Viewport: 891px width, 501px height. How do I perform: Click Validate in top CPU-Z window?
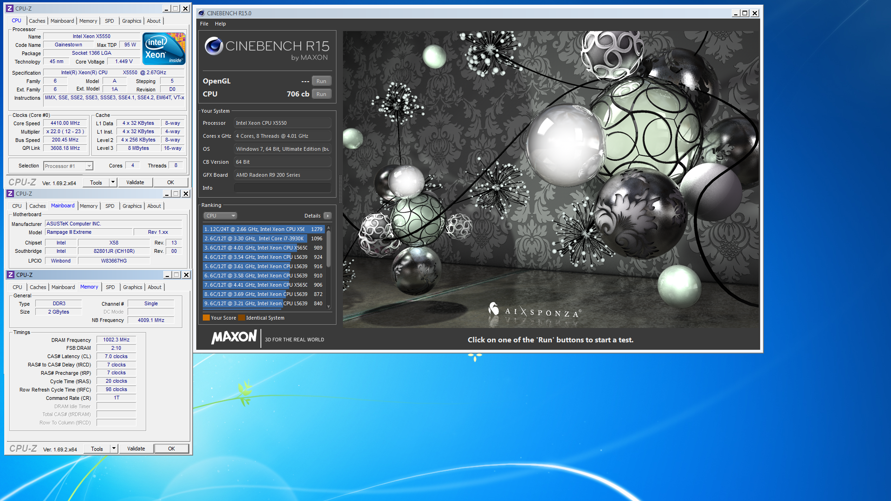135,182
